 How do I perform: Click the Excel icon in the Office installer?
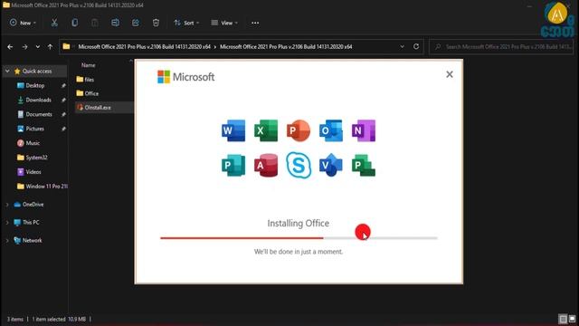pyautogui.click(x=266, y=130)
